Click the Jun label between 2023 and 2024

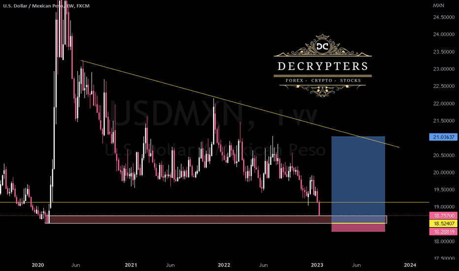tap(356, 265)
